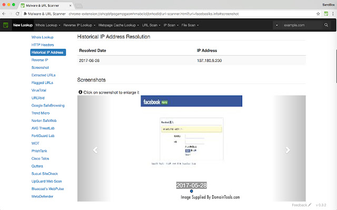Open MetaDefender sidebar link
The height and width of the screenshot is (210, 337).
[42, 196]
